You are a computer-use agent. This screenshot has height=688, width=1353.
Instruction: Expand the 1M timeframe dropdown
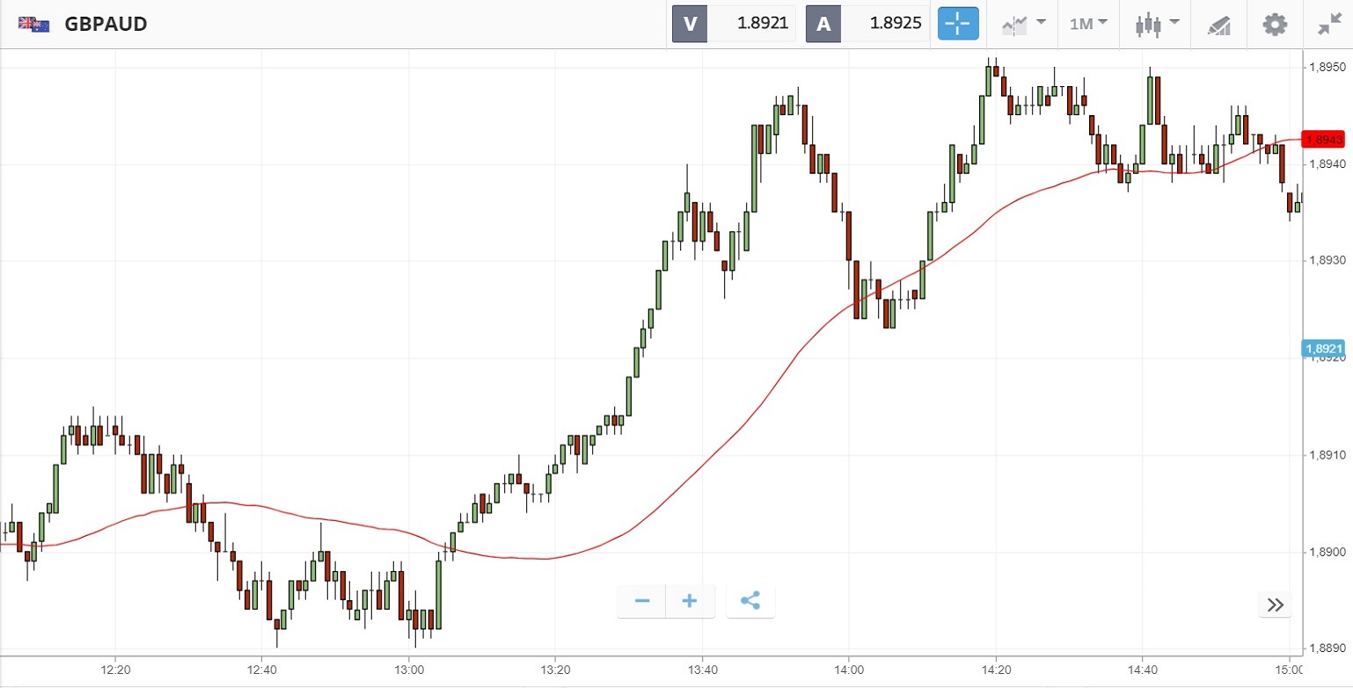1088,24
